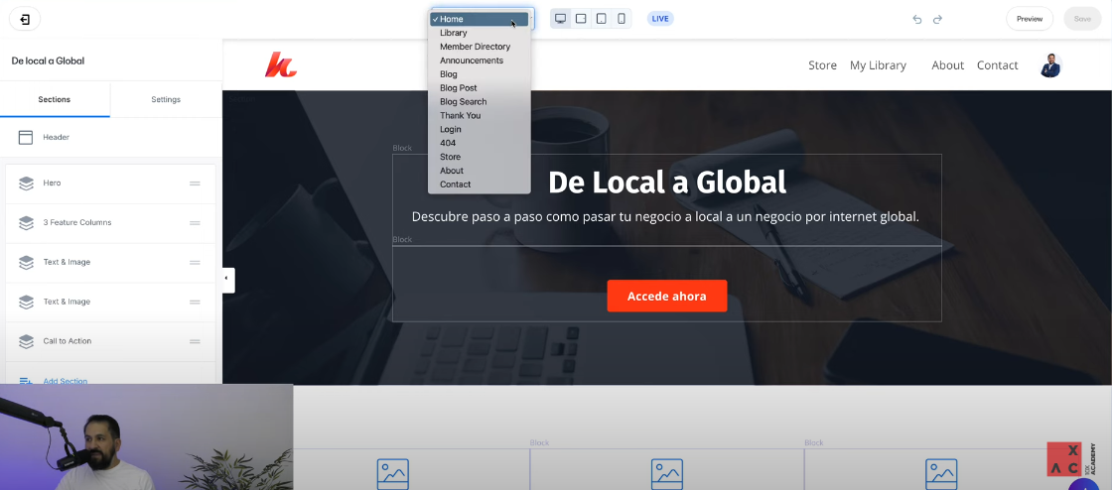The height and width of the screenshot is (490, 1112).
Task: Select desktop preview device icon
Action: (x=560, y=19)
